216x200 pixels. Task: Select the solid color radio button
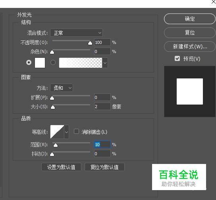coord(29,63)
